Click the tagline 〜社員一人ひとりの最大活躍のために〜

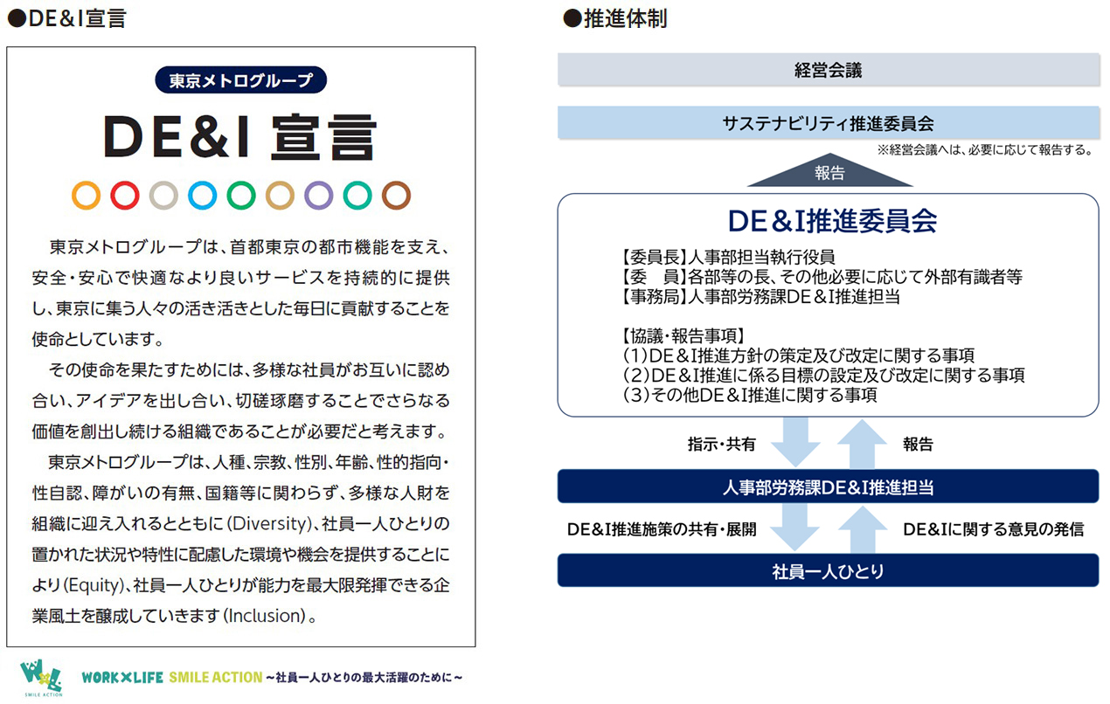[x=364, y=677]
